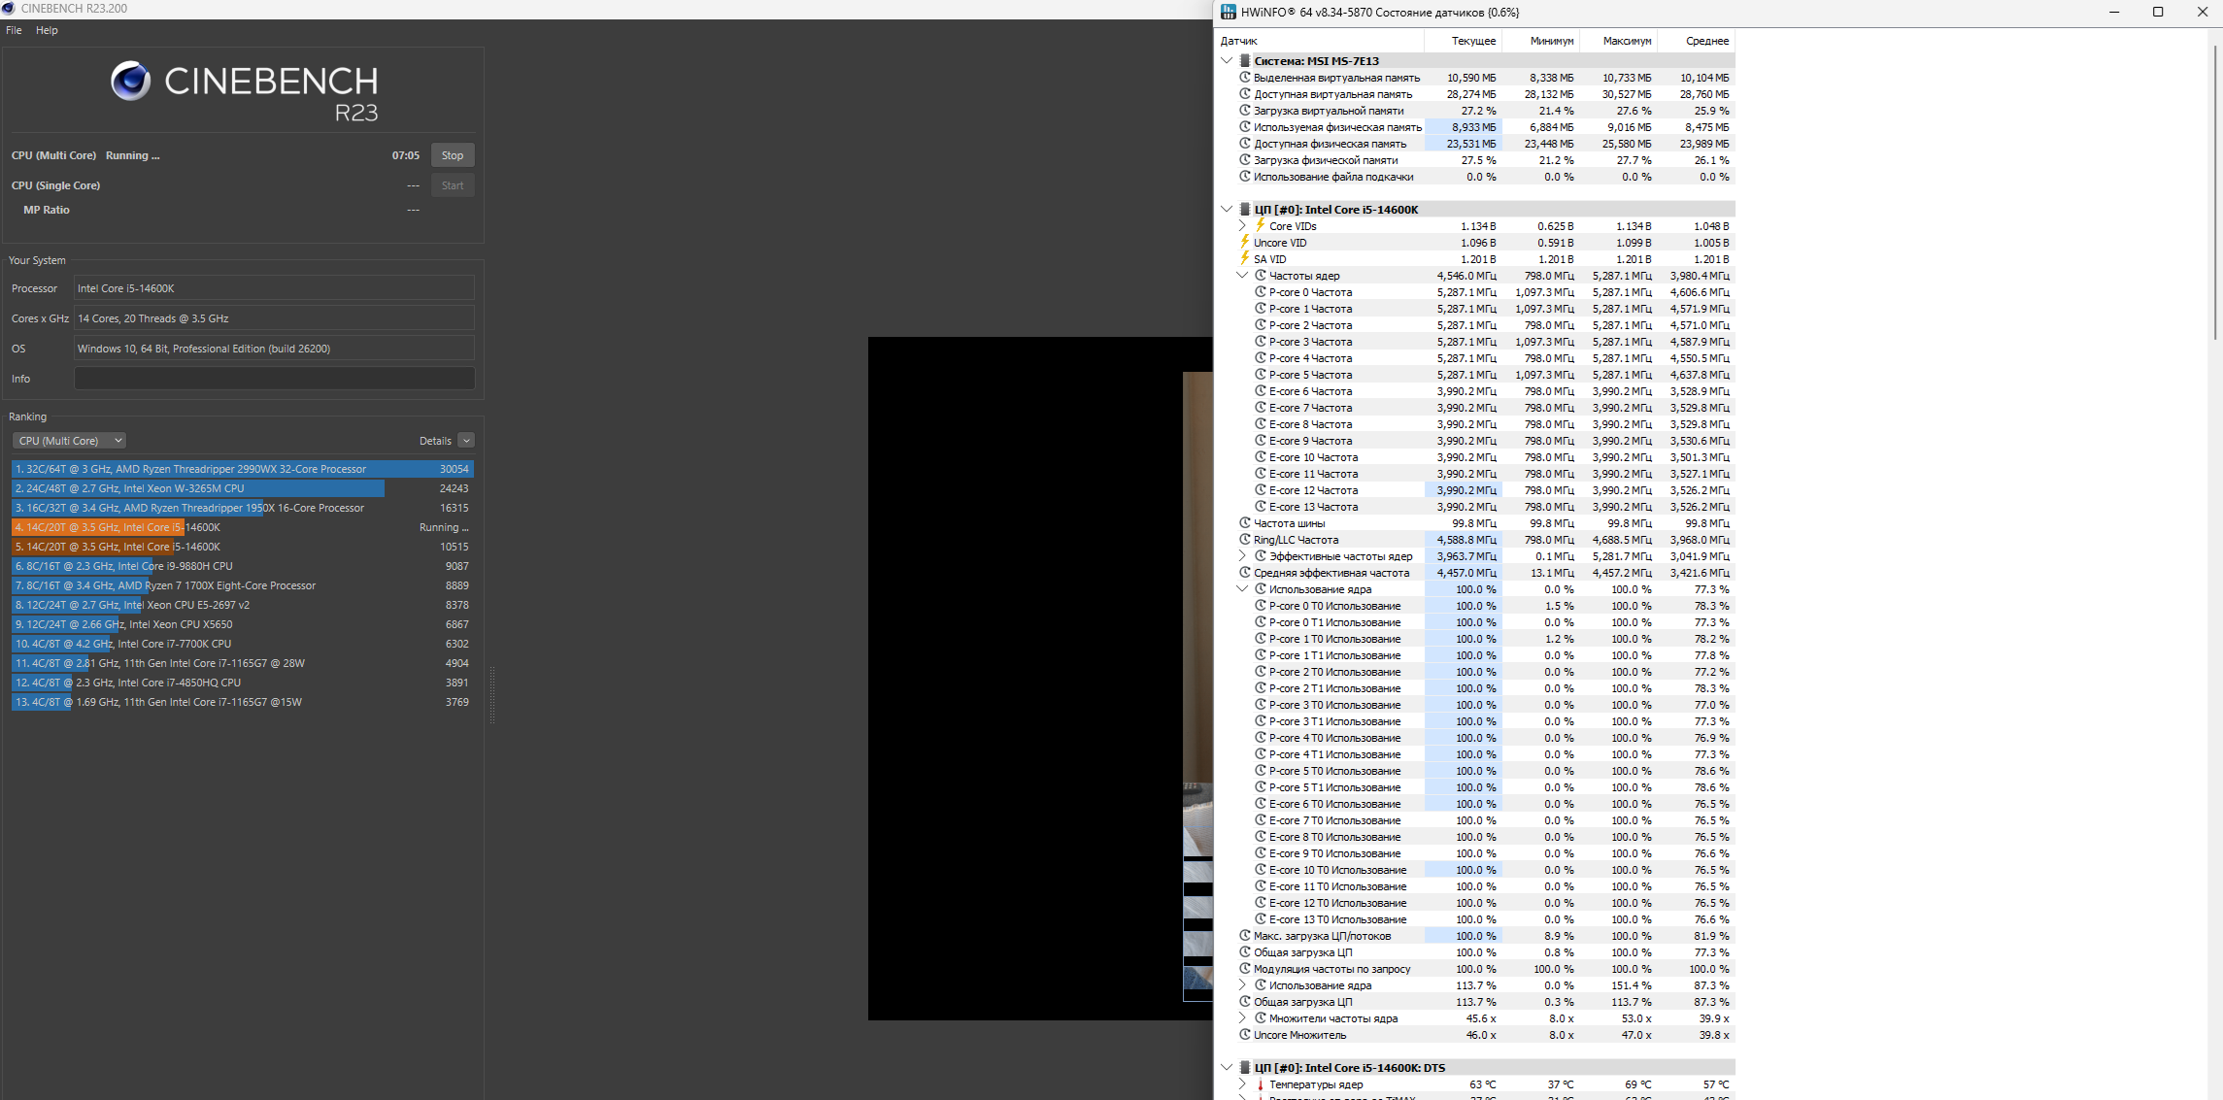This screenshot has height=1100, width=2223.
Task: Click the Максимум column header
Action: pos(1618,41)
